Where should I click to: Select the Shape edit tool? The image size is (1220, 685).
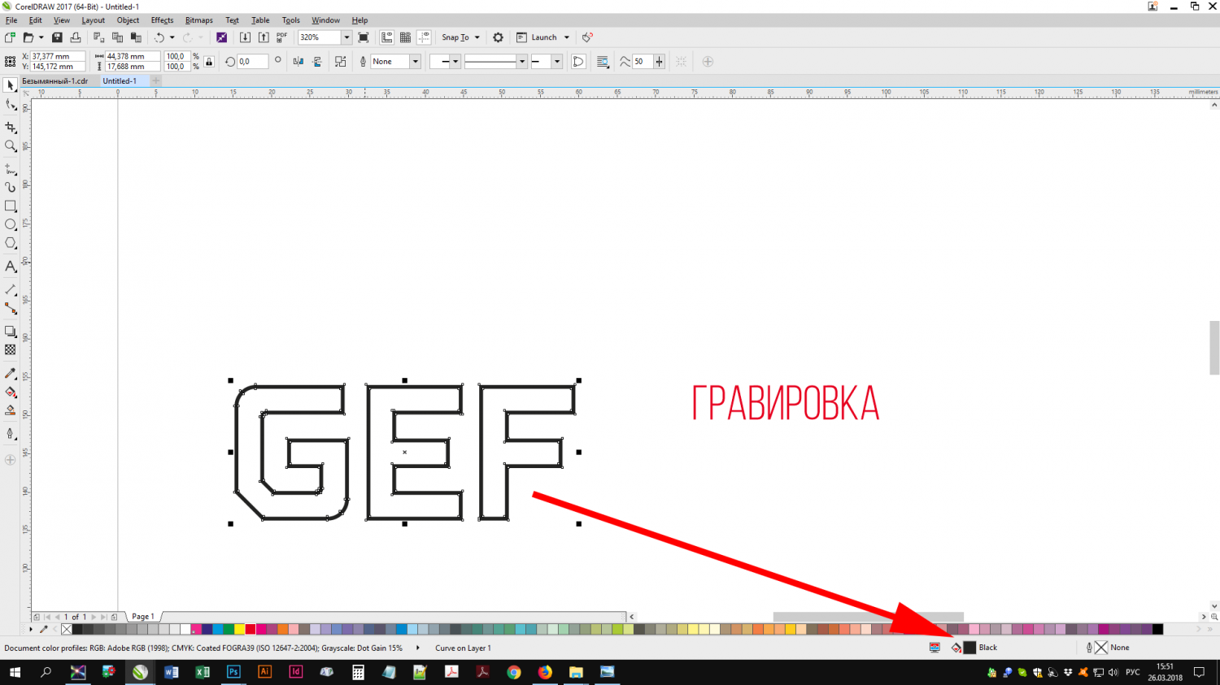click(11, 105)
